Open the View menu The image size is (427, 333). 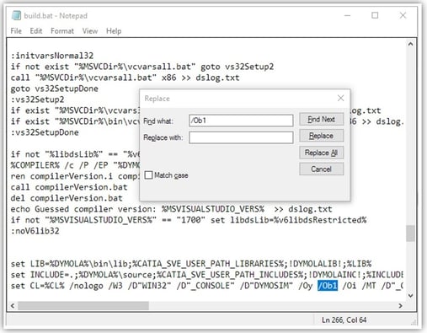pos(90,31)
